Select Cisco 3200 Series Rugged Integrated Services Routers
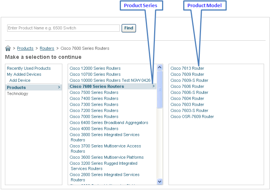272x190 pixels. [x=104, y=166]
